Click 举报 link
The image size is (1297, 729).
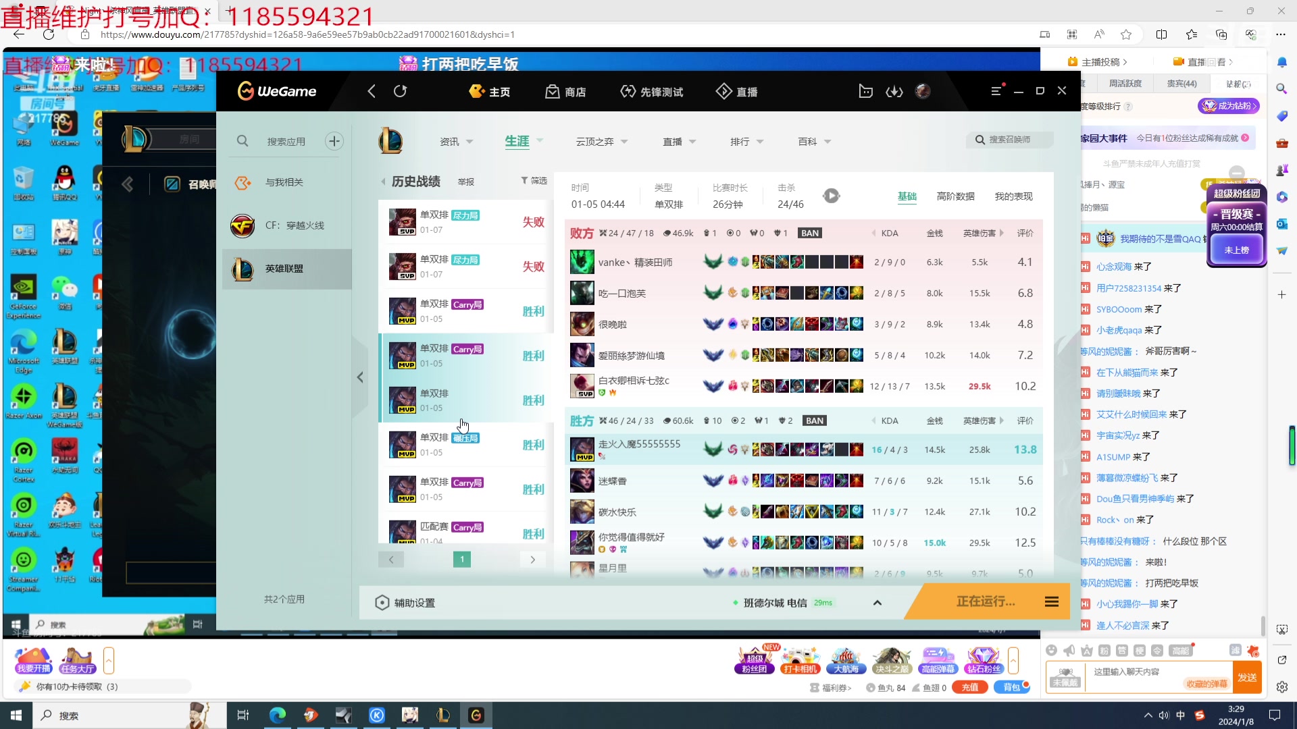pos(466,182)
